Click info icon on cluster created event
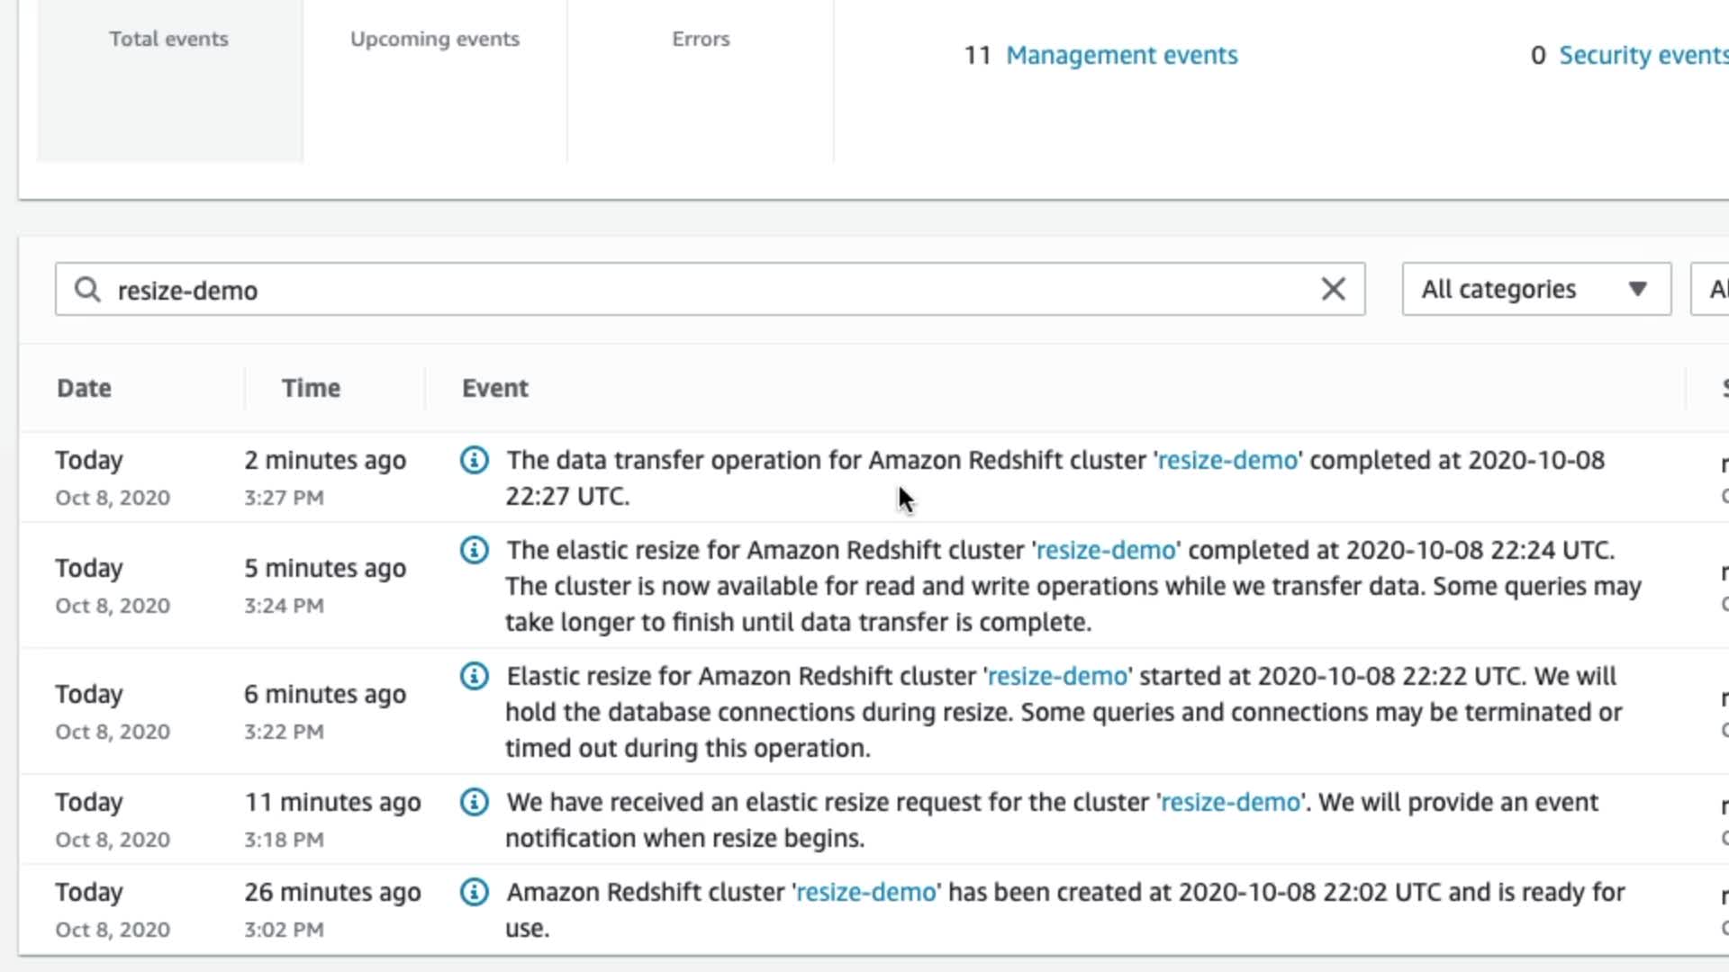Viewport: 1729px width, 972px height. (475, 892)
